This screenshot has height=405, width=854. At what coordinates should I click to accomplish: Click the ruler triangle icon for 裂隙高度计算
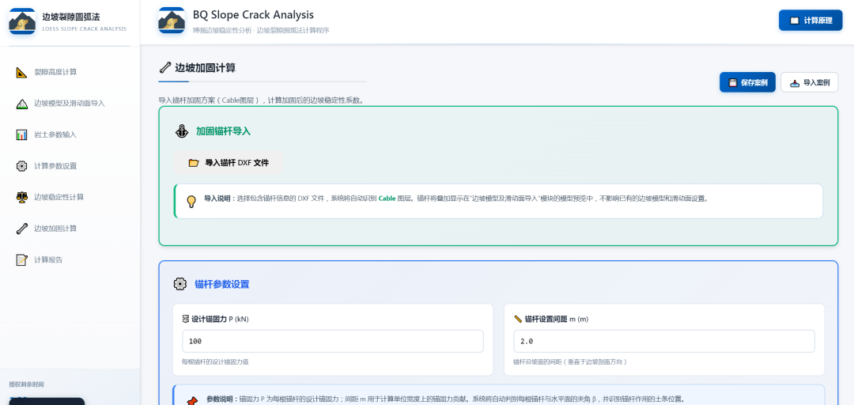click(22, 72)
